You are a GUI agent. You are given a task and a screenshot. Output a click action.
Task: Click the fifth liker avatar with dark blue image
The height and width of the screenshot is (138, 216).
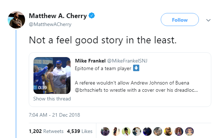pyautogui.click(x=147, y=131)
